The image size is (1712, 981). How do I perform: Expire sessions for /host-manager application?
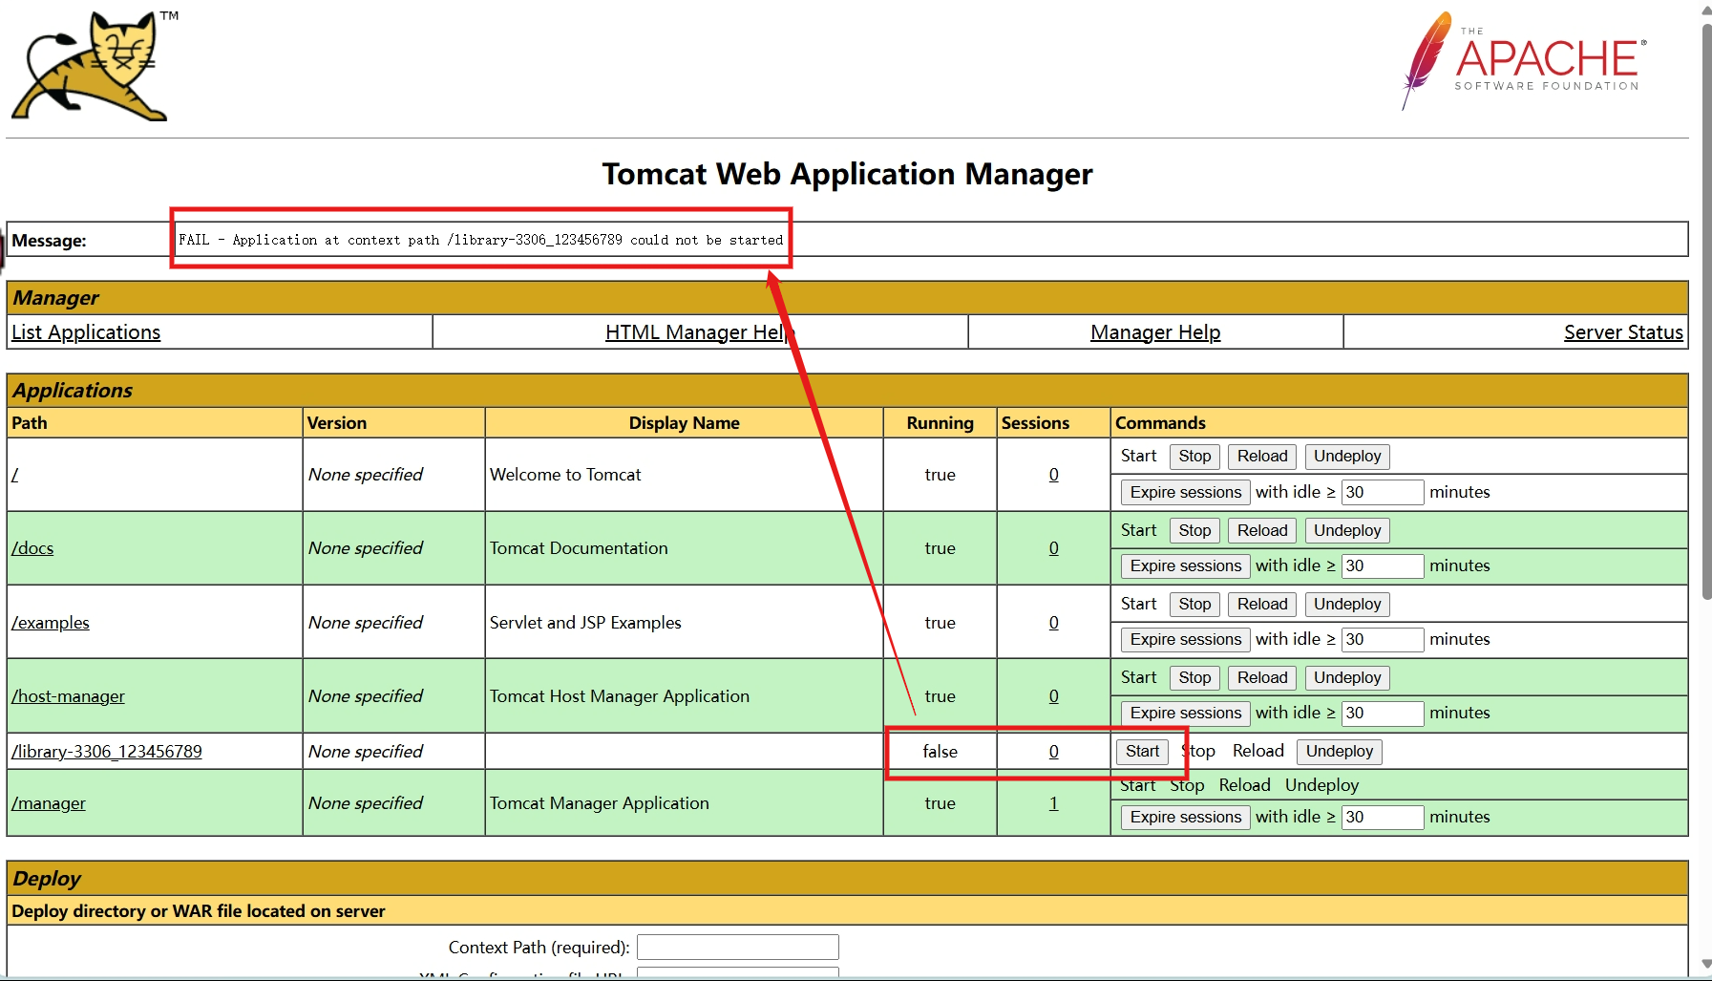1186,713
